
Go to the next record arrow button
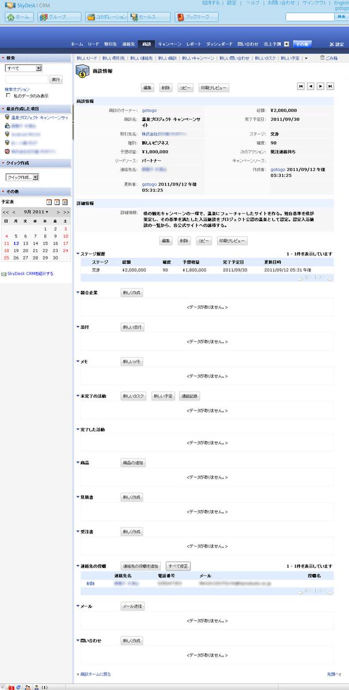click(320, 86)
